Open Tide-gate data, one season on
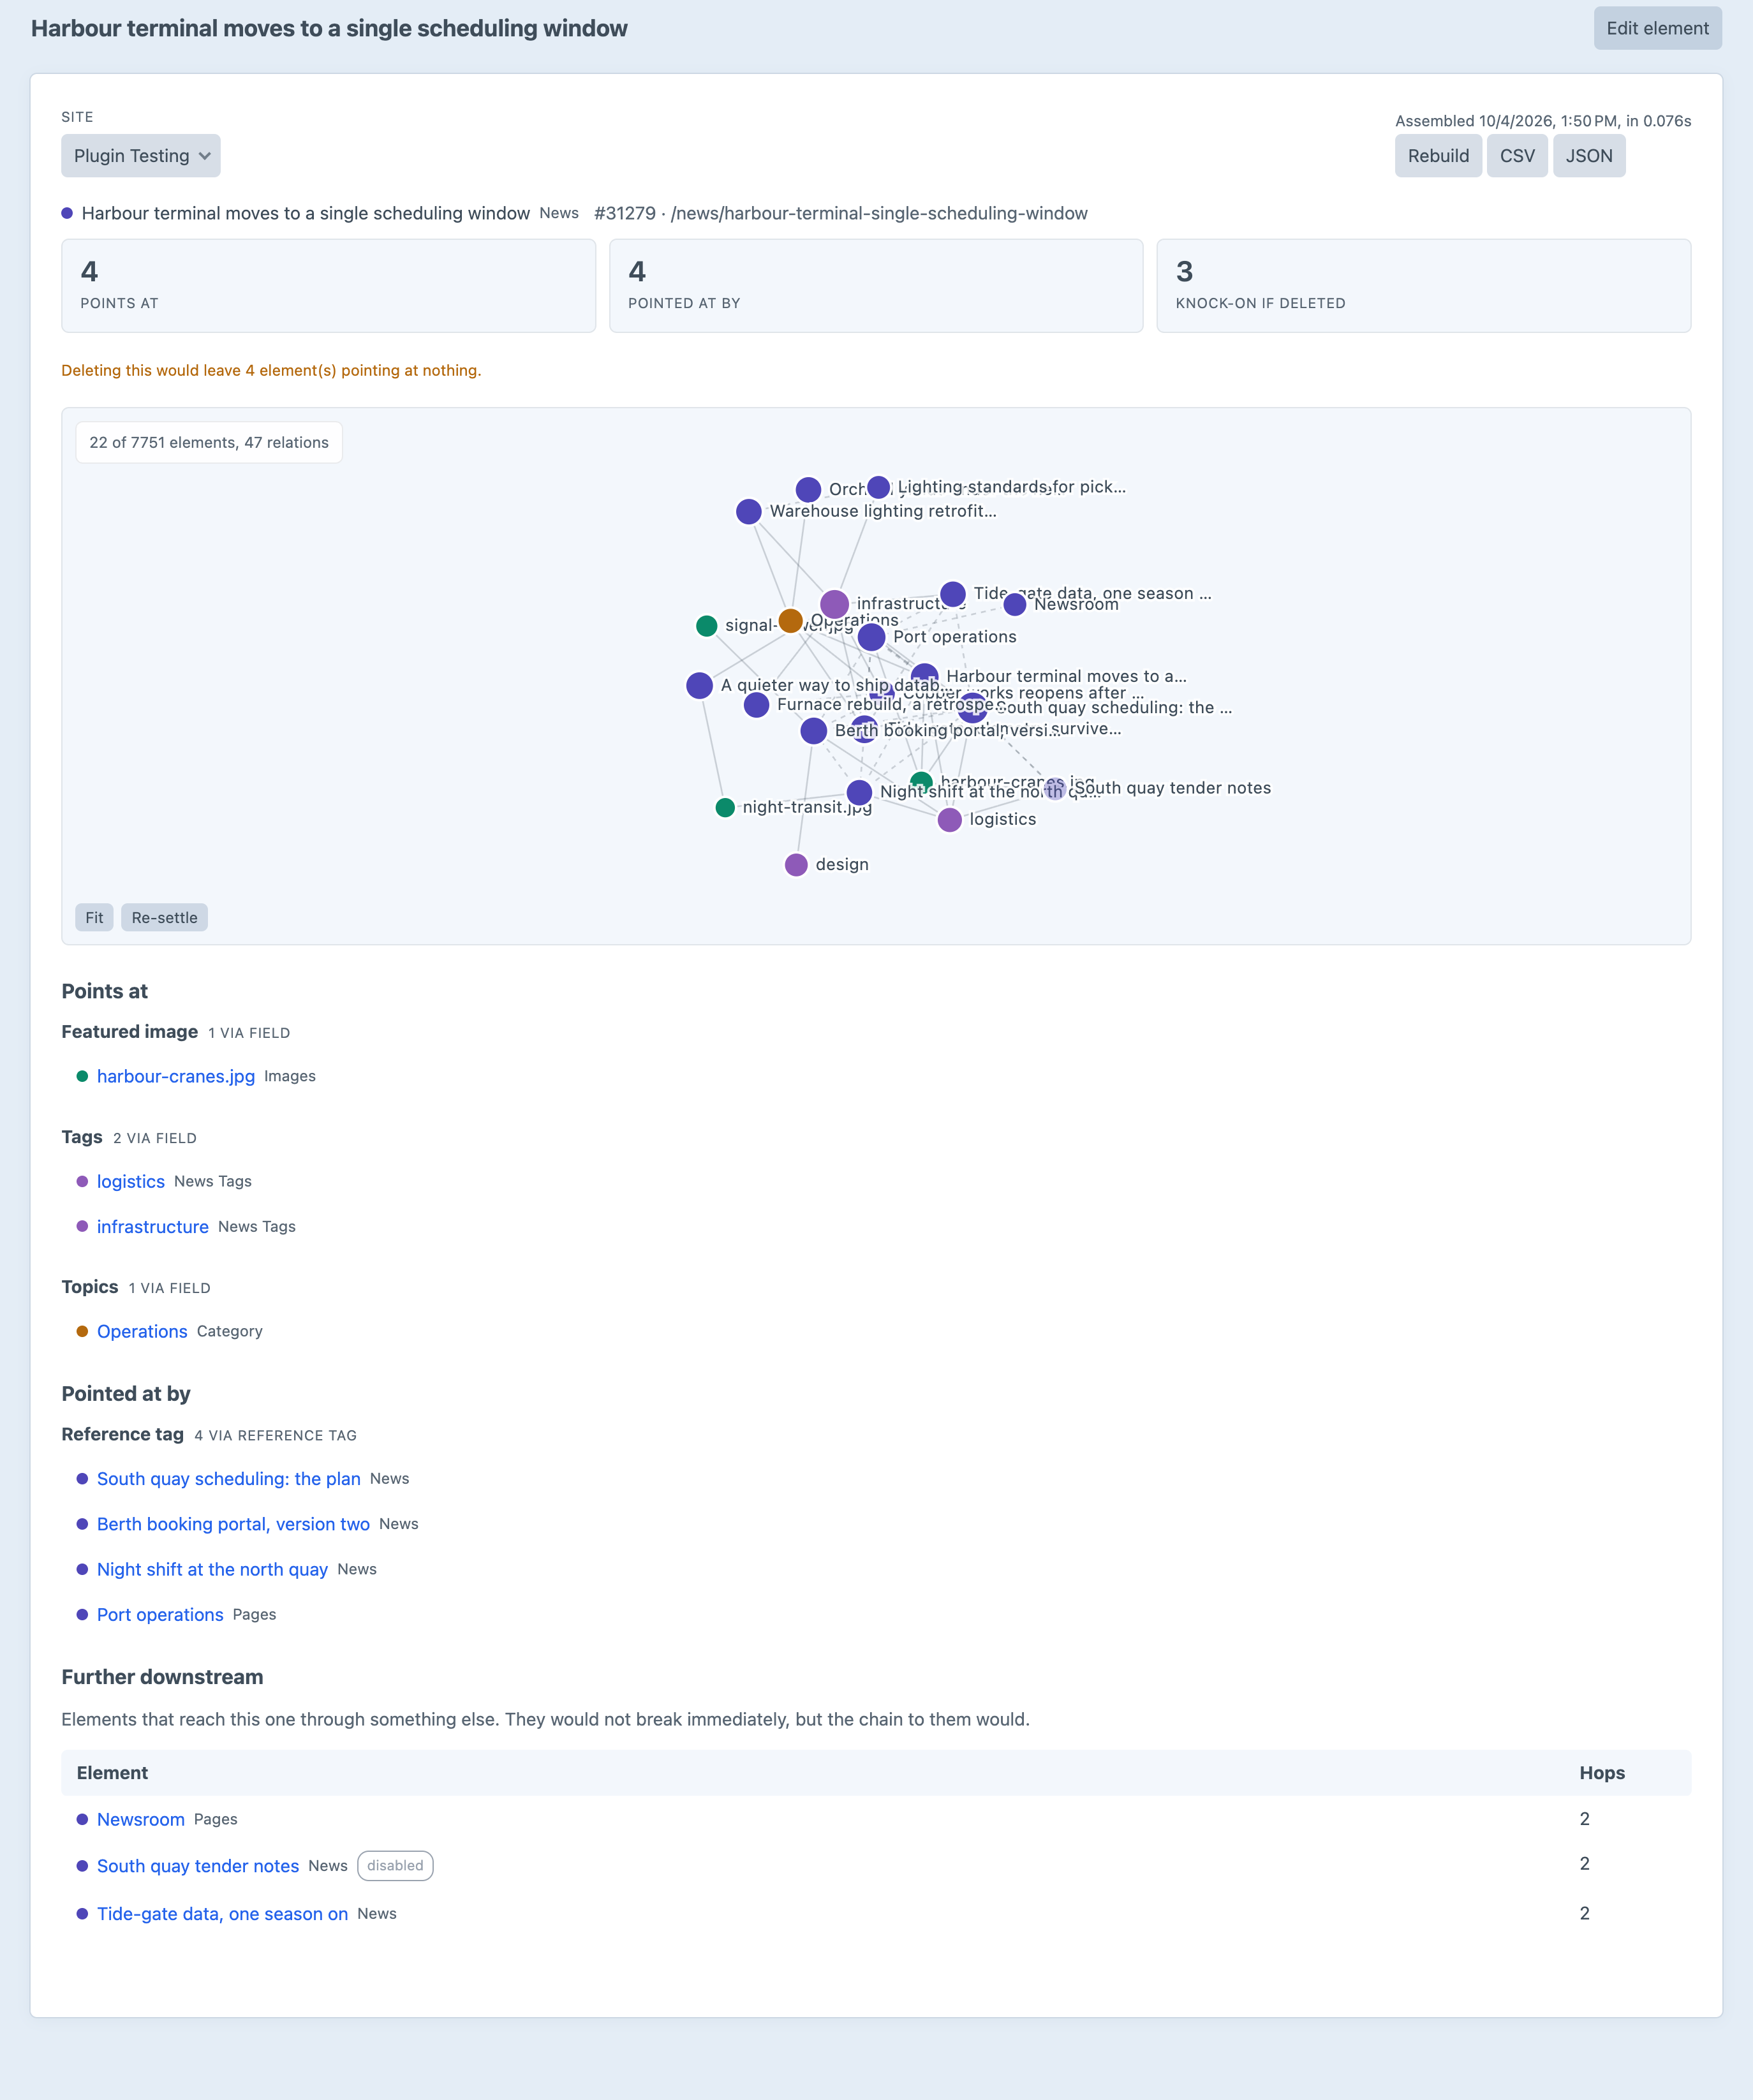1753x2100 pixels. 222,1914
